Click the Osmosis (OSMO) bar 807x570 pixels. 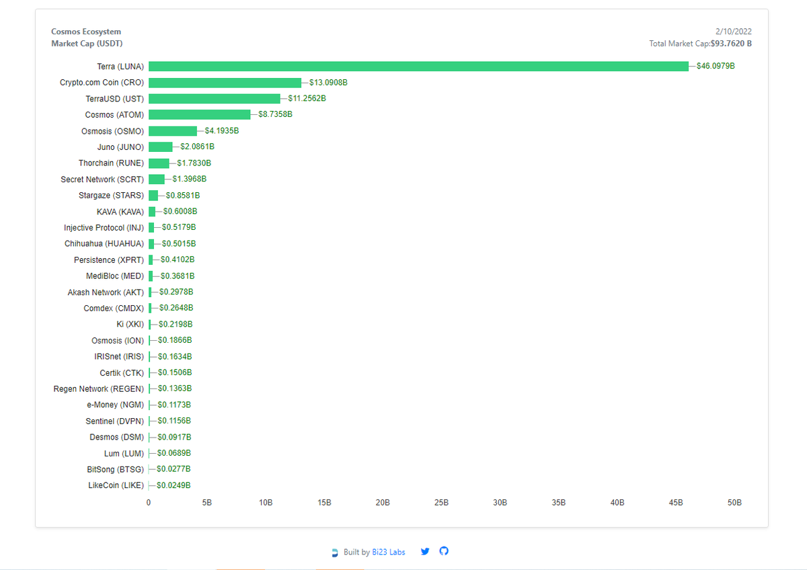coord(173,131)
